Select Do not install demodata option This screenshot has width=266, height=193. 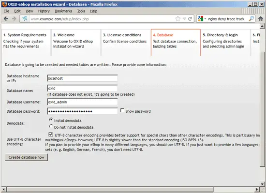point(51,126)
